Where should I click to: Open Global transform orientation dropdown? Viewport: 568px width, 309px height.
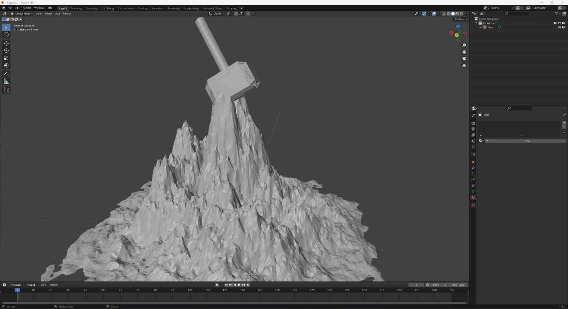tap(217, 14)
